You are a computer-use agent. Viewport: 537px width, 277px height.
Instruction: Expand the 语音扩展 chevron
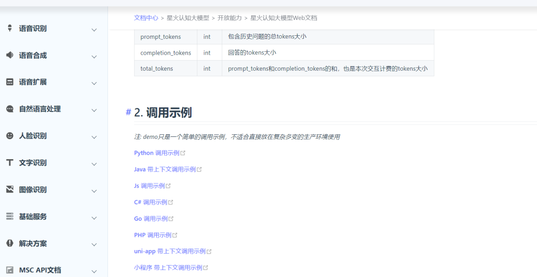click(x=94, y=83)
